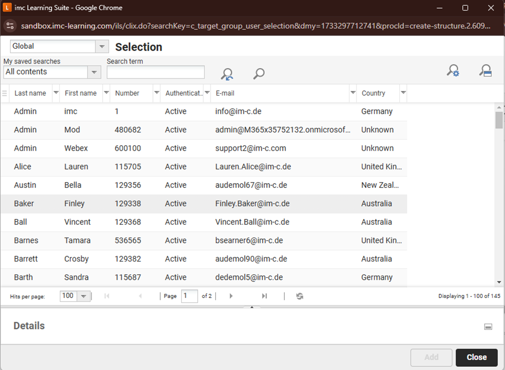Viewport: 505px width, 370px height.
Task: Open the Last name column filter arrow
Action: click(56, 93)
